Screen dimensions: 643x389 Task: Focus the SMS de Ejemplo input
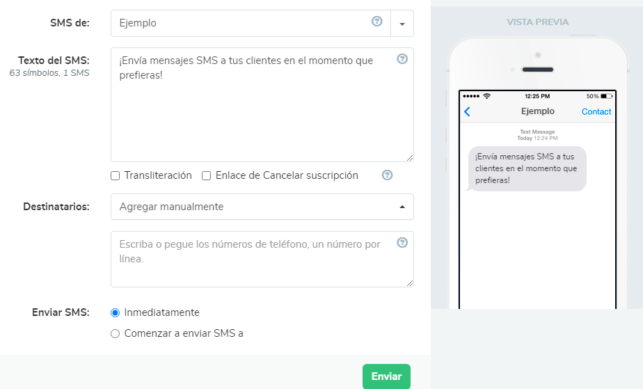[x=251, y=24]
